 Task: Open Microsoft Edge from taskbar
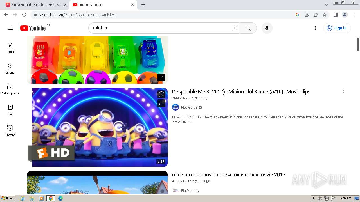click(x=60, y=198)
